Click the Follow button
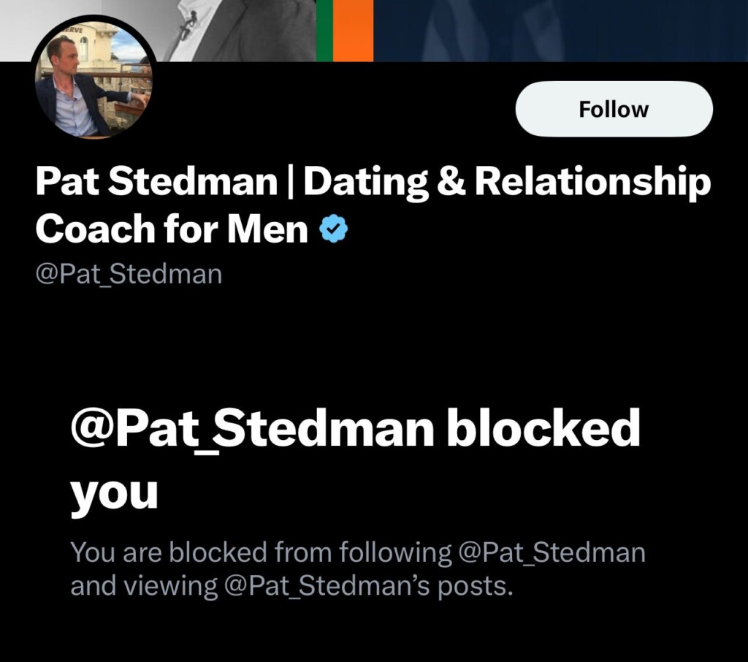This screenshot has height=662, width=748. [x=614, y=110]
